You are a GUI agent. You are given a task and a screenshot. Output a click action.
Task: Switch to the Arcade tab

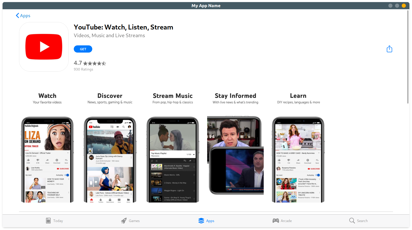(282, 221)
